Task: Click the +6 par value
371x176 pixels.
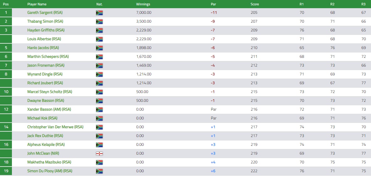Action: pos(213,171)
